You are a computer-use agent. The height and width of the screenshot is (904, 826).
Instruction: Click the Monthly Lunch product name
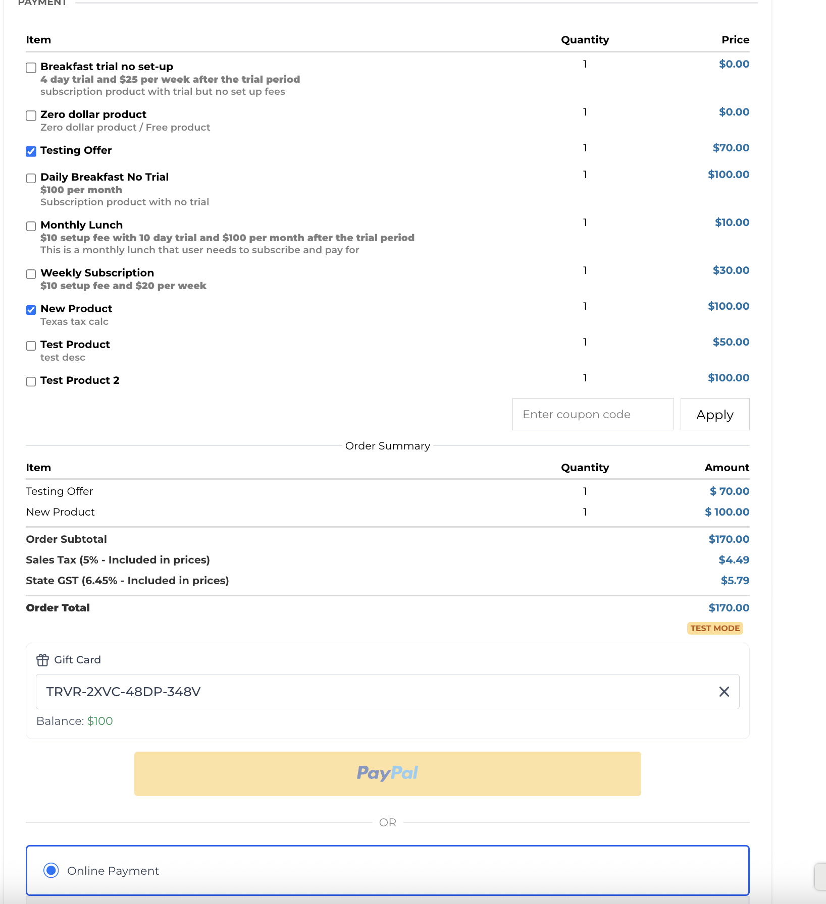82,225
